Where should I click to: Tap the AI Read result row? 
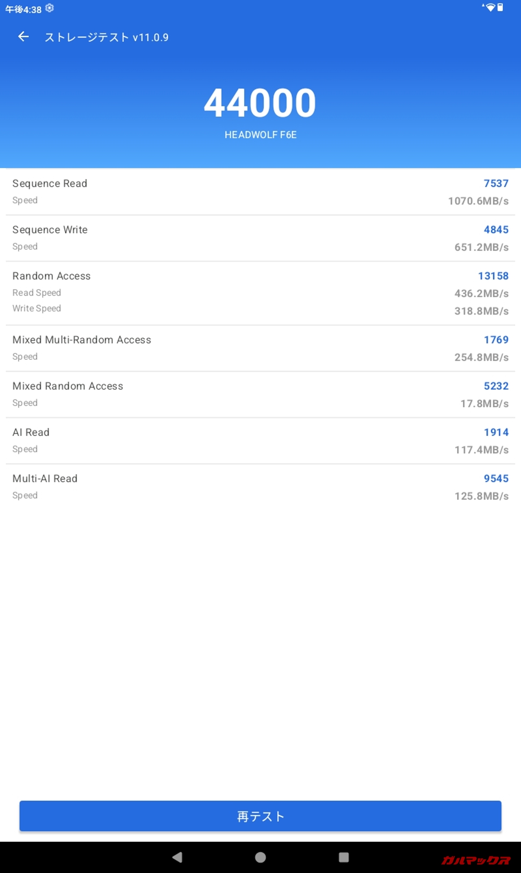(260, 441)
